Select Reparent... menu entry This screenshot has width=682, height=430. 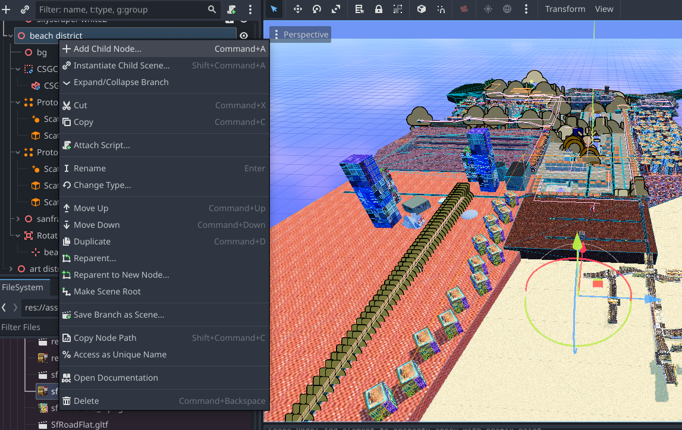164,258
